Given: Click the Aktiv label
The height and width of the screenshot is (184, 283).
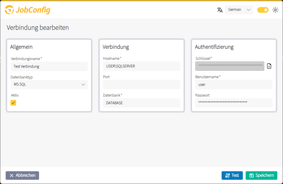Looking at the screenshot, I should click(15, 95).
